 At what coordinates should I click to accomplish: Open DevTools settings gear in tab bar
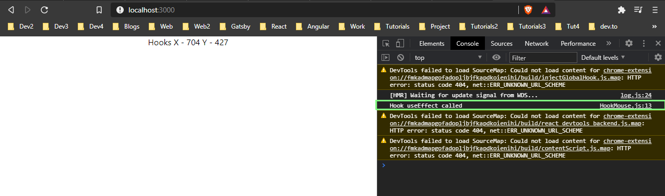(629, 44)
